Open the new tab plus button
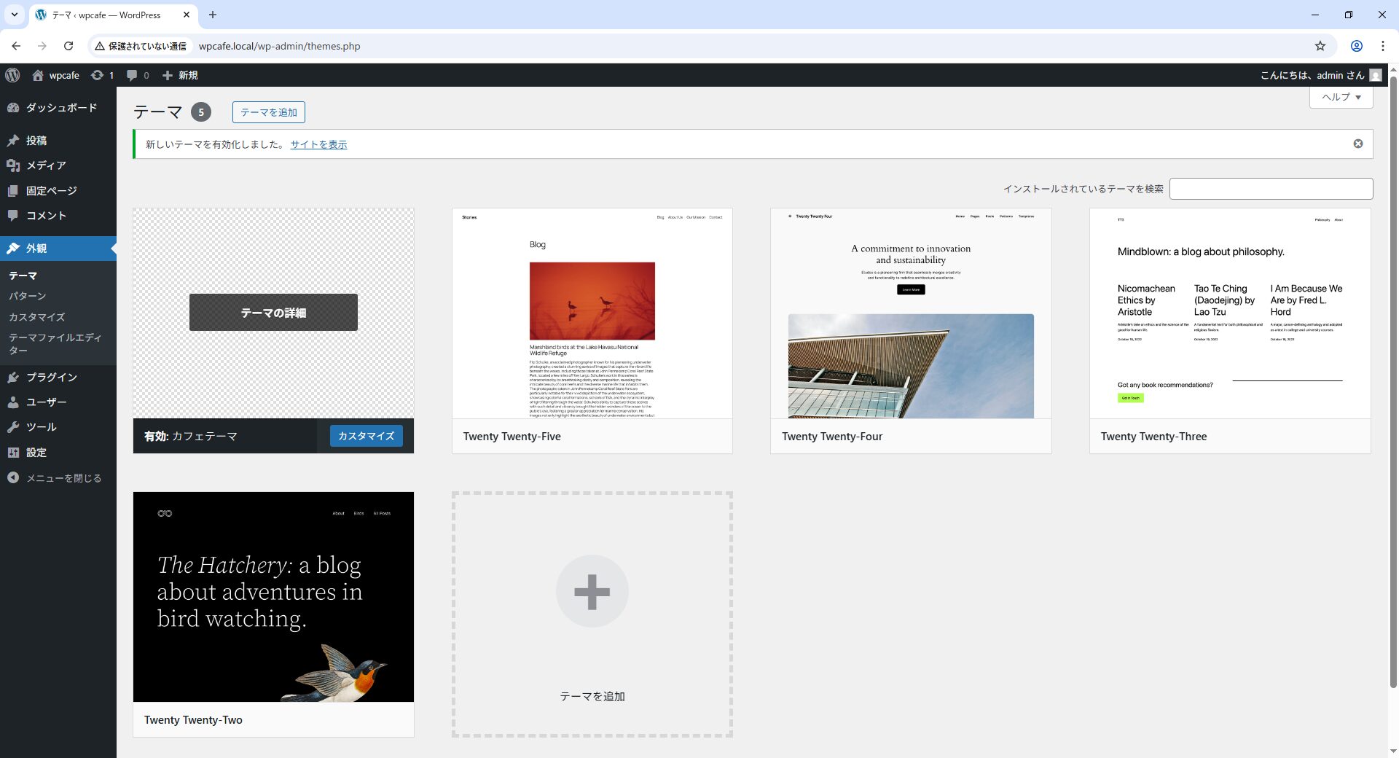This screenshot has height=758, width=1399. coord(213,15)
